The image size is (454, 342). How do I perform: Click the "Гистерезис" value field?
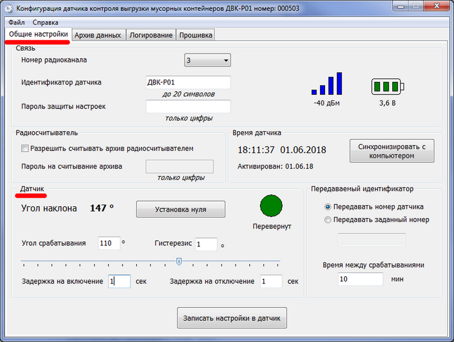point(206,244)
